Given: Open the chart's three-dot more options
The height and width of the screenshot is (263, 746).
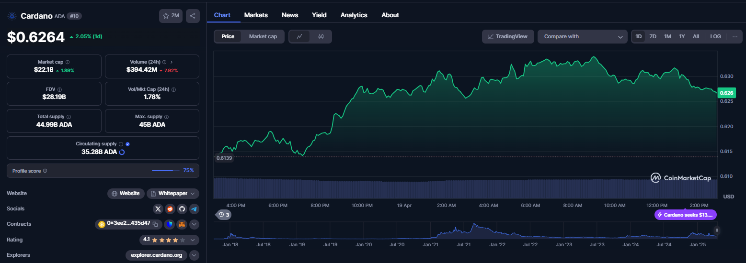Looking at the screenshot, I should (735, 36).
